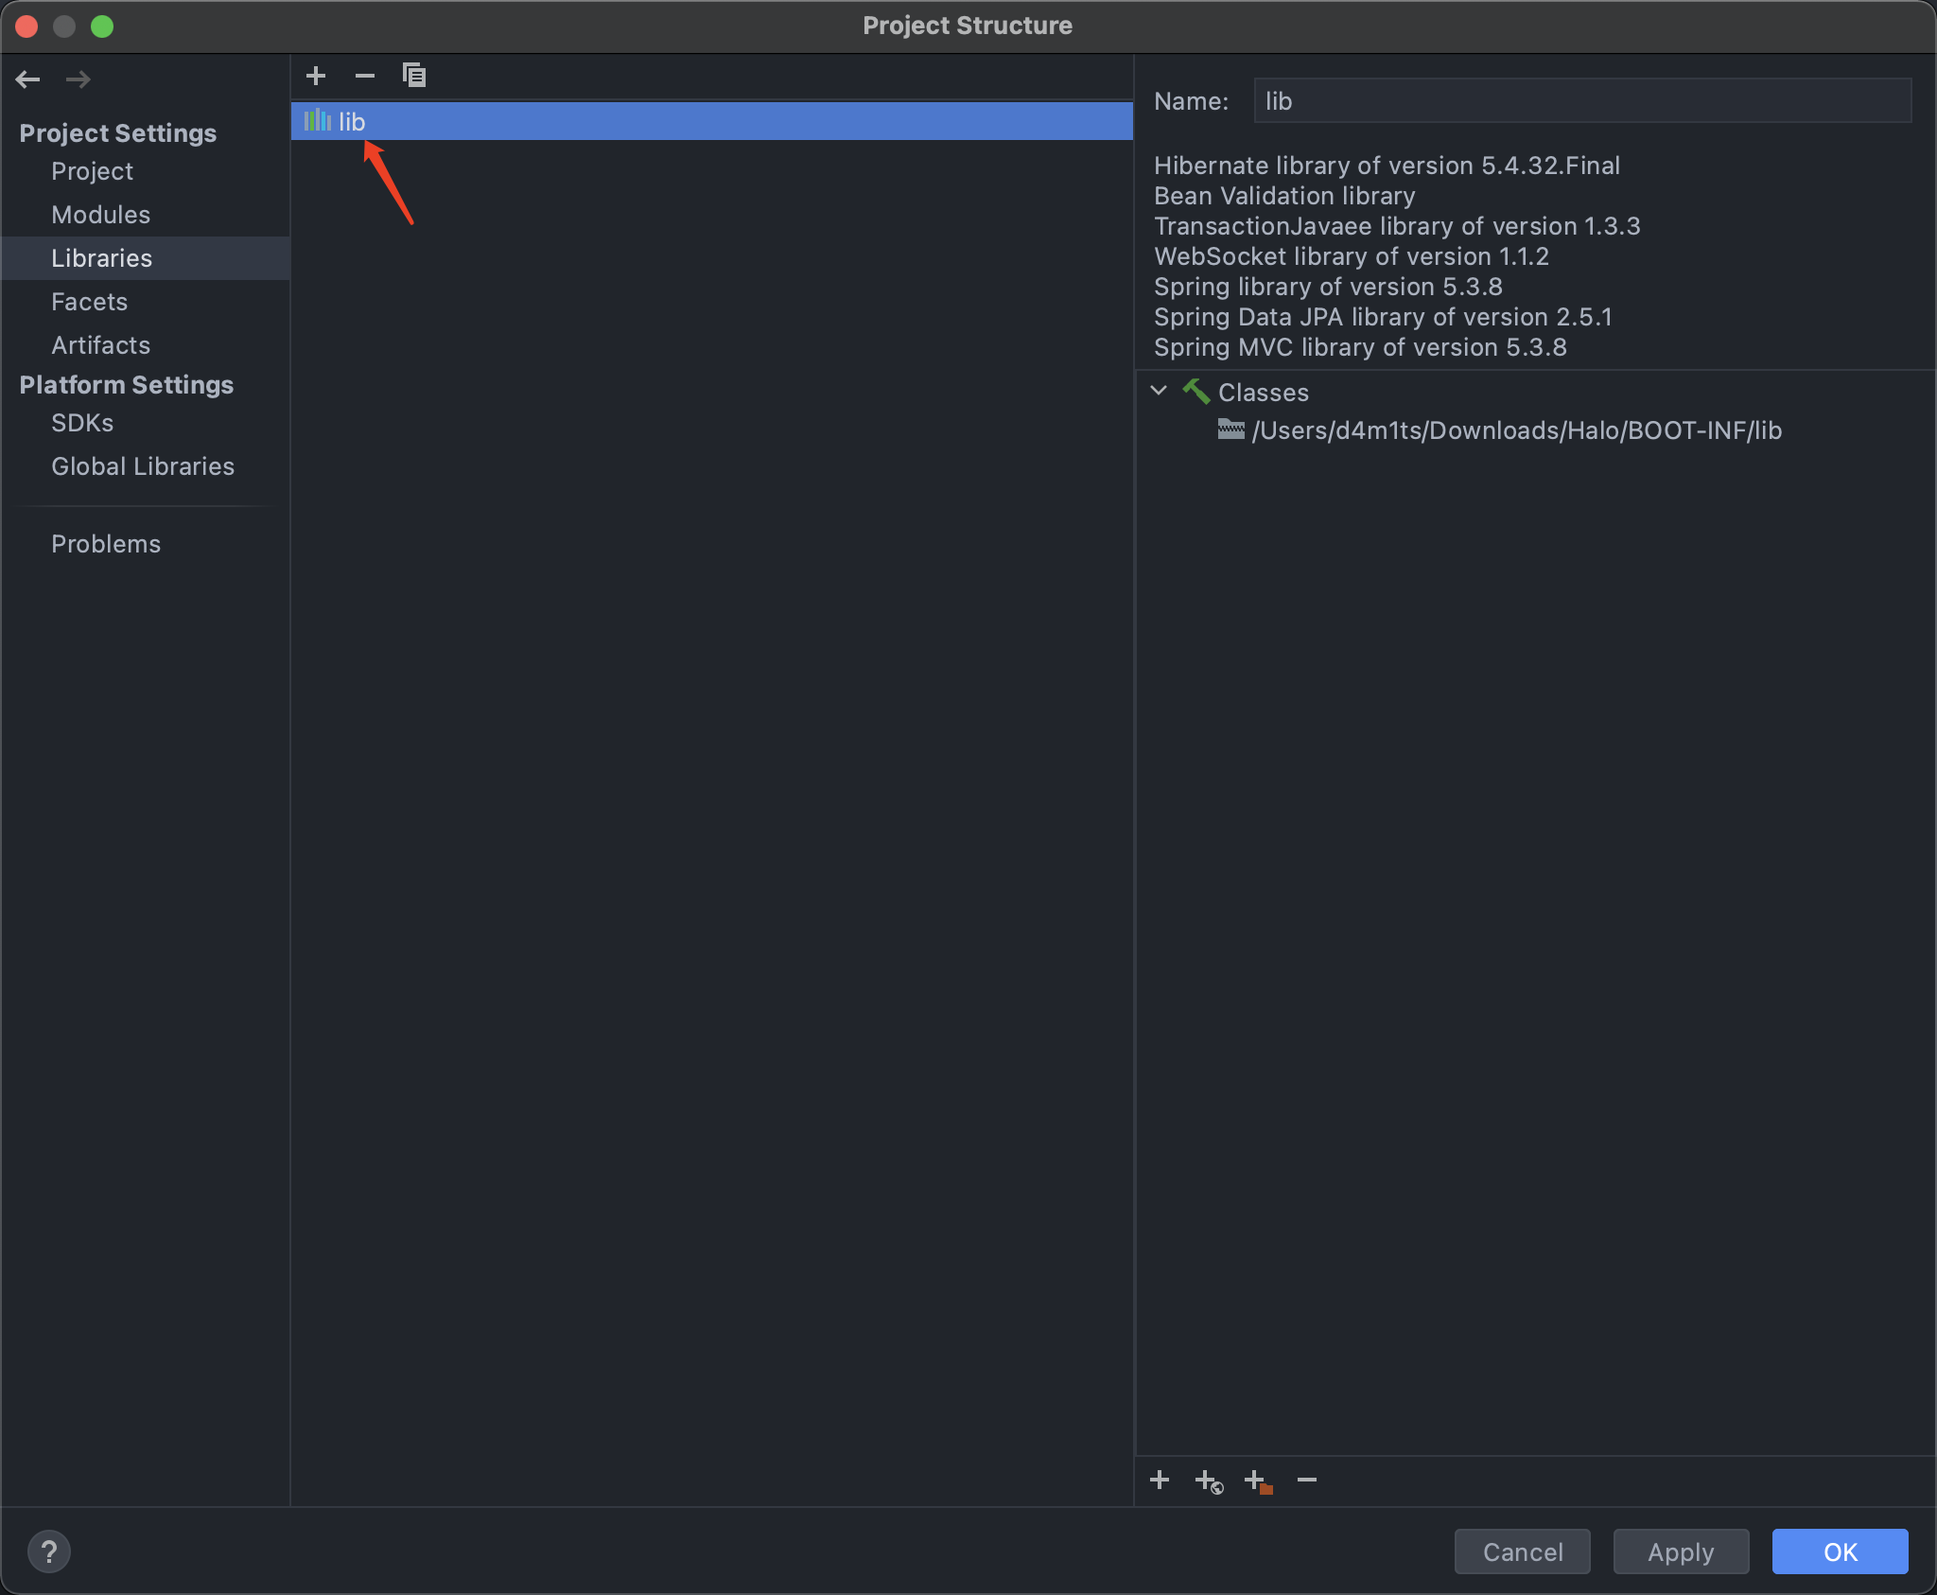Click the remove root minus icon

tap(1307, 1480)
